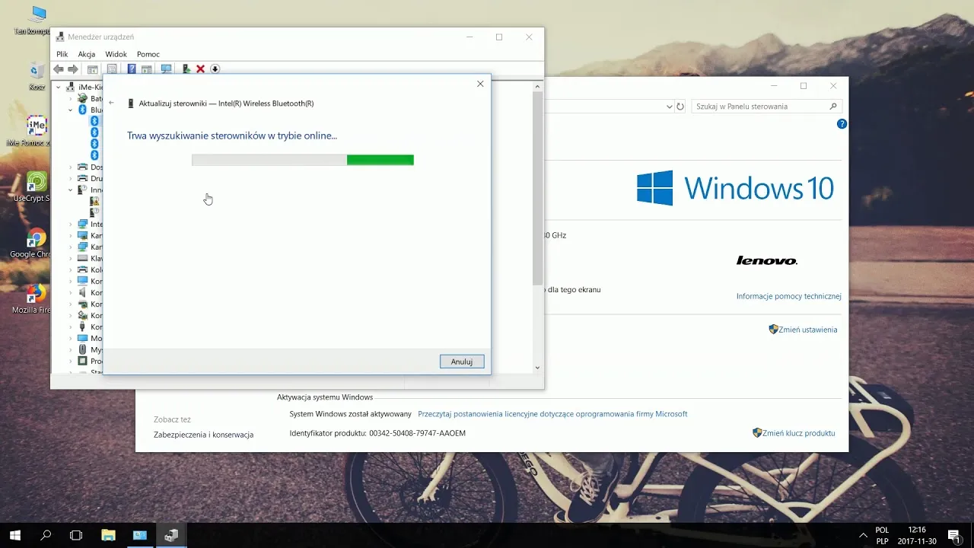
Task: Expand the Klawiatury device category
Action: pos(71,258)
